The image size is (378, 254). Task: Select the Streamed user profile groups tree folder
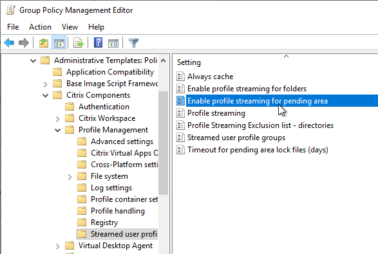click(124, 233)
